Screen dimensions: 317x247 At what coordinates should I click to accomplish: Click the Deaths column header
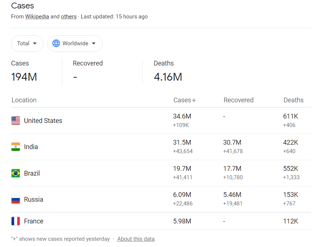point(293,100)
